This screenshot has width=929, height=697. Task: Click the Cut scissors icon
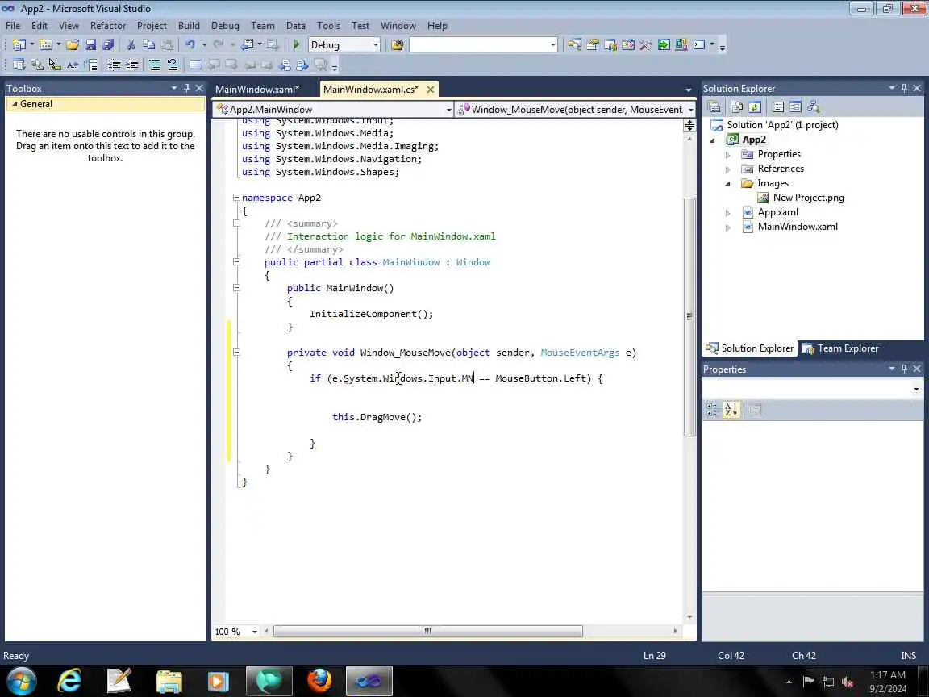click(131, 44)
